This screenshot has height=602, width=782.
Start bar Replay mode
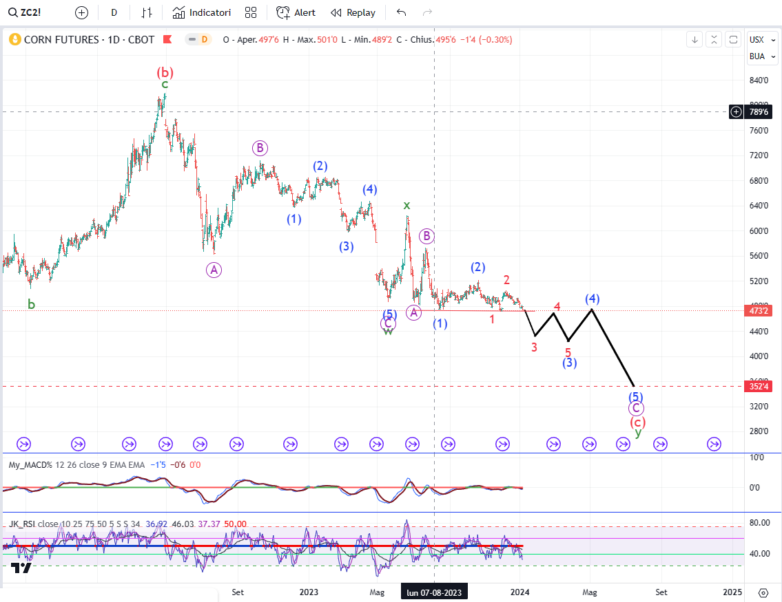353,12
